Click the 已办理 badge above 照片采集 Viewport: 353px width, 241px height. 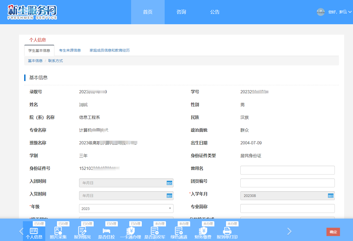pyautogui.click(x=63, y=224)
